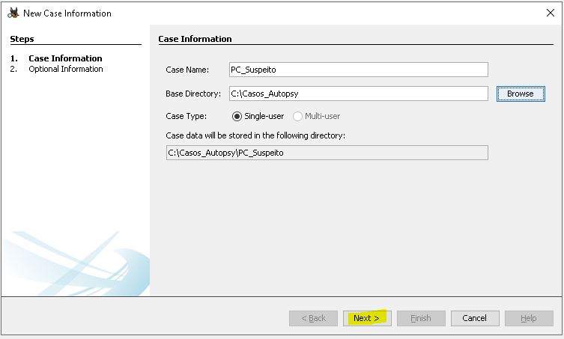Close the New Case Information dialog
Screen dimensions: 564x339
pos(551,13)
